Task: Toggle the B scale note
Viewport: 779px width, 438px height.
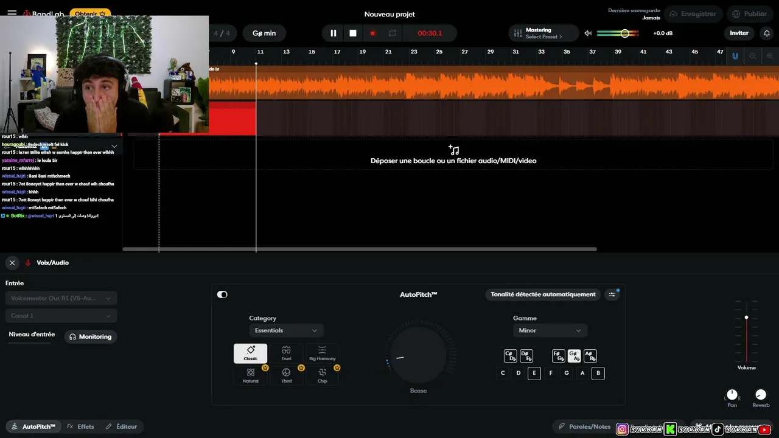Action: [x=598, y=373]
